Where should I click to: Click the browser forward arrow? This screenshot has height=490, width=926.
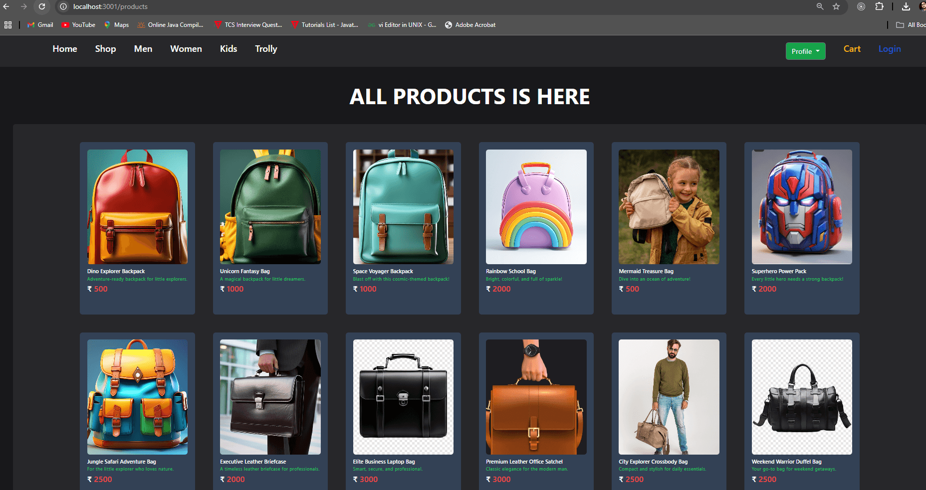coord(24,6)
